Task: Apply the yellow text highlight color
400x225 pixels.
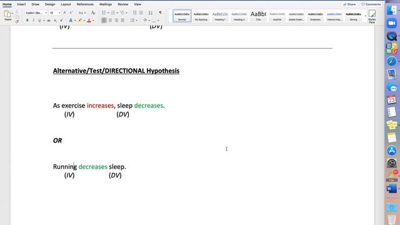Action: coord(81,21)
